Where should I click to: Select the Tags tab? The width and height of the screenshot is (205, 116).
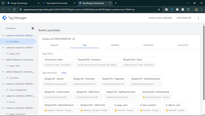click(x=85, y=45)
